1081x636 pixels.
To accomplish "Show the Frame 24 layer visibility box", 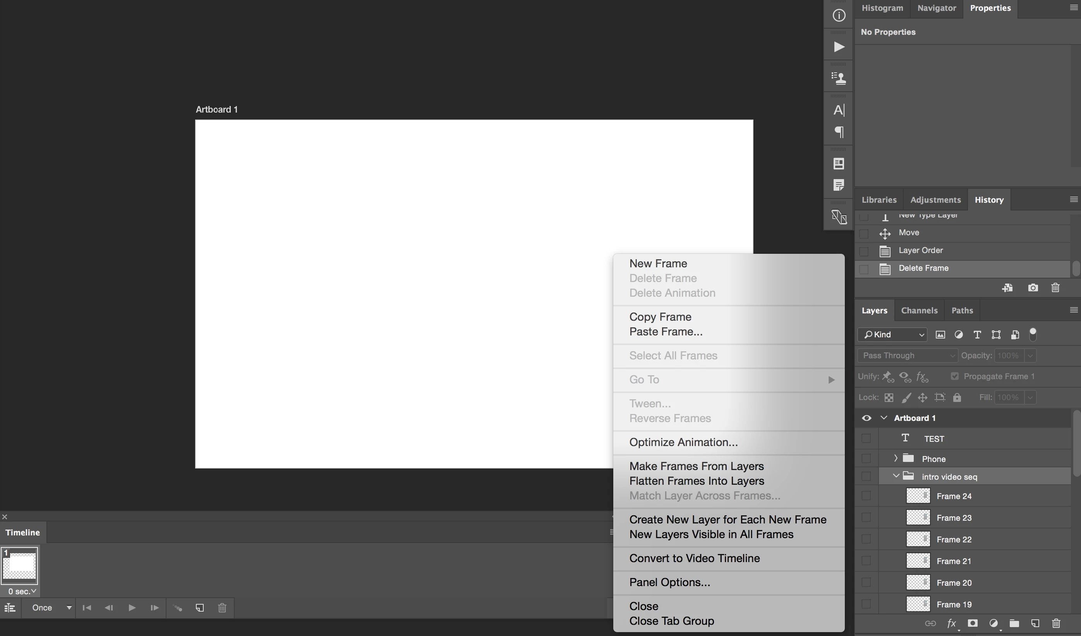I will tap(866, 496).
